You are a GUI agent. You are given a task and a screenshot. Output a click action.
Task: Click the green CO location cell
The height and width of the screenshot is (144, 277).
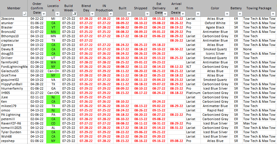coord(53,123)
